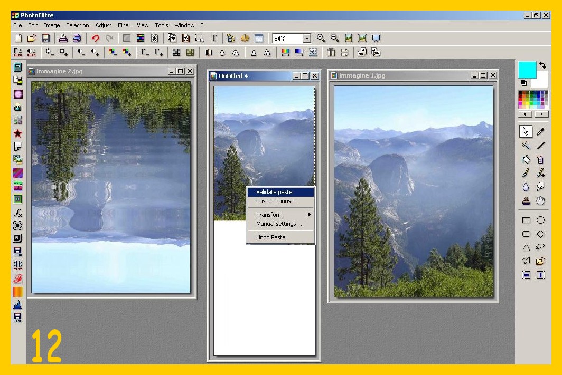The height and width of the screenshot is (375, 562).
Task: Open the Filter menu
Action: [x=124, y=25]
